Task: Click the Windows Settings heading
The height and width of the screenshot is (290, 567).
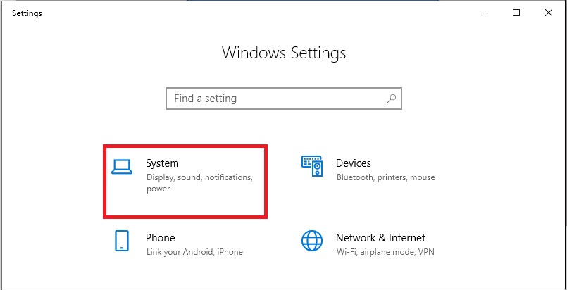Action: pos(284,53)
